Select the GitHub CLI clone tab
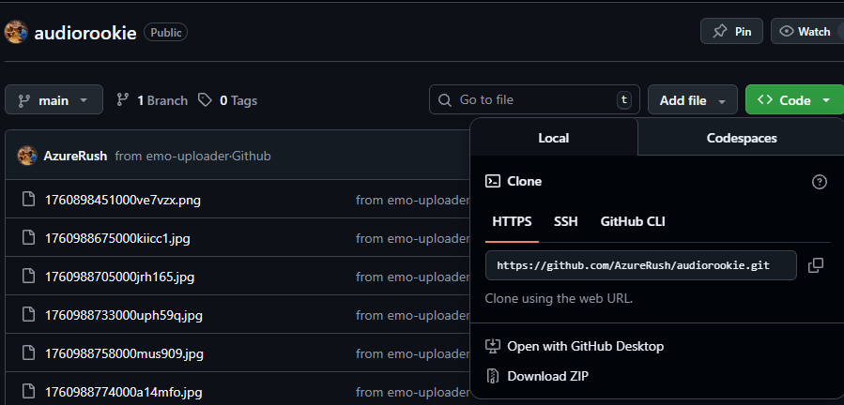844x405 pixels. pos(633,221)
